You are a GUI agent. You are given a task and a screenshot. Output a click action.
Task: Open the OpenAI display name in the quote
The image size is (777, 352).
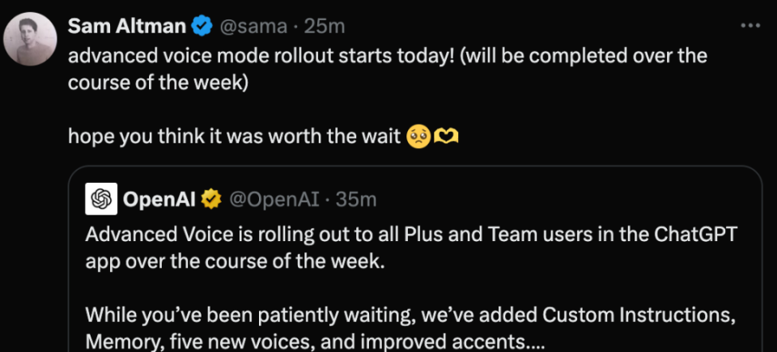160,199
